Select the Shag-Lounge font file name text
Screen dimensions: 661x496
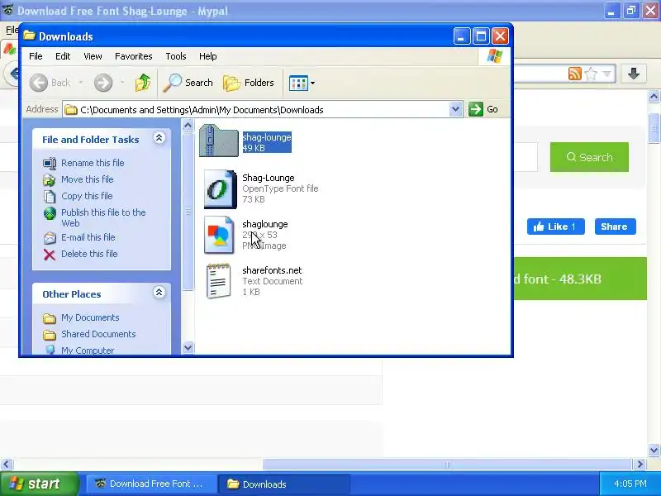[268, 178]
